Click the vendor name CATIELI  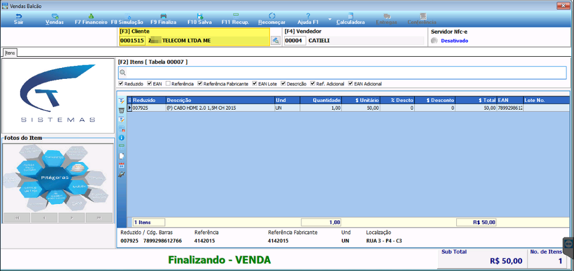click(319, 40)
